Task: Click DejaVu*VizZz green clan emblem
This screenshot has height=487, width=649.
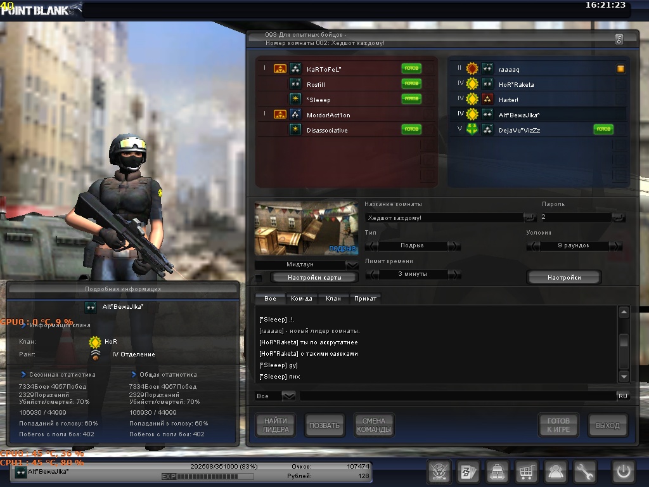Action: [472, 129]
